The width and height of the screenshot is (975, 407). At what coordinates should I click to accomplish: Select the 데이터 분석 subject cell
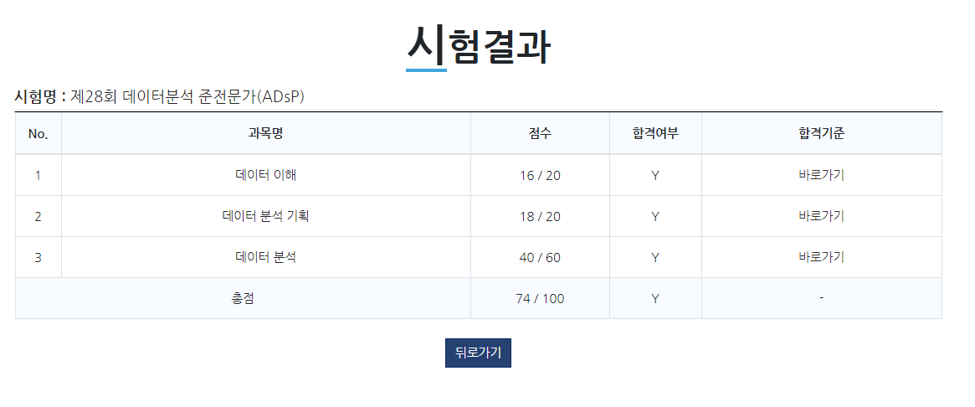(x=266, y=257)
